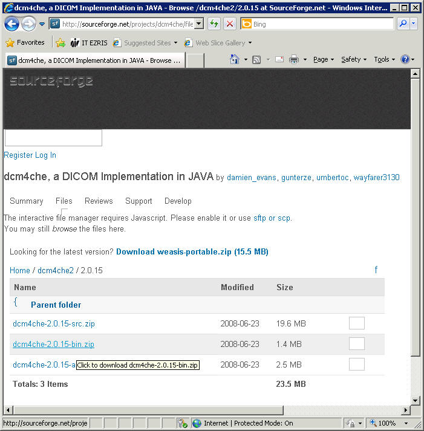Go back with the browser Back arrow

click(11, 24)
